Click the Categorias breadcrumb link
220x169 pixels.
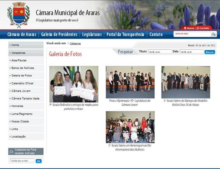click(x=75, y=43)
